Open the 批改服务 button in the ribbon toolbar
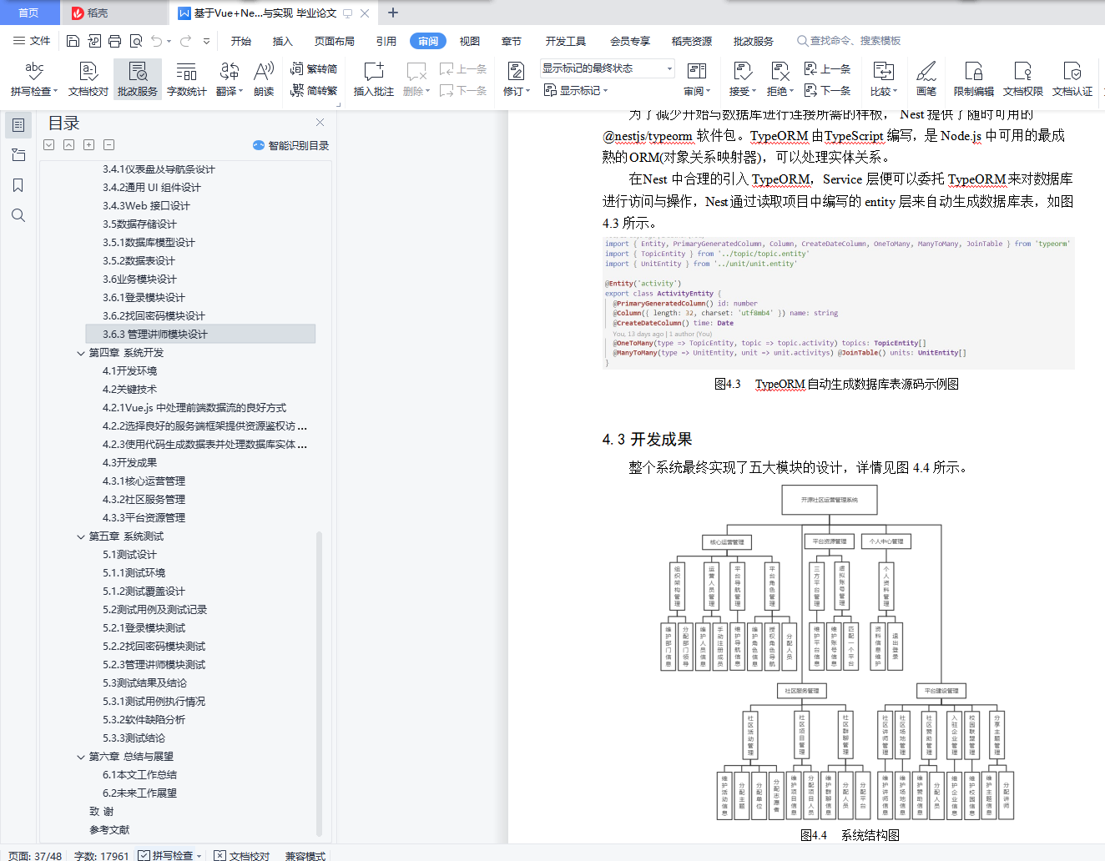The image size is (1105, 861). pyautogui.click(x=138, y=79)
